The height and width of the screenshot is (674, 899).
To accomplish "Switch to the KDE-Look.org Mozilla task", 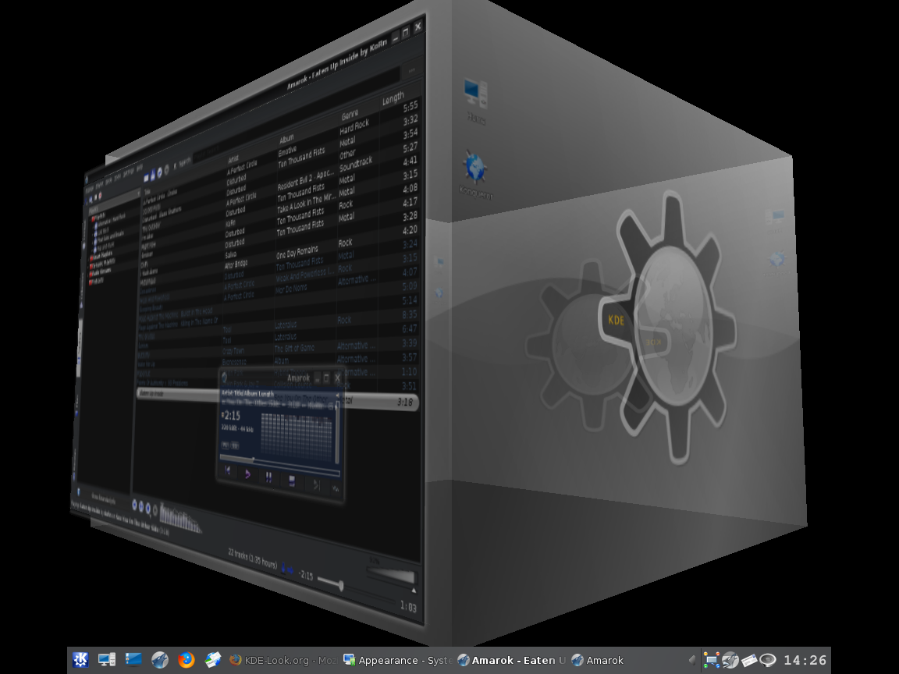I will pos(282,660).
